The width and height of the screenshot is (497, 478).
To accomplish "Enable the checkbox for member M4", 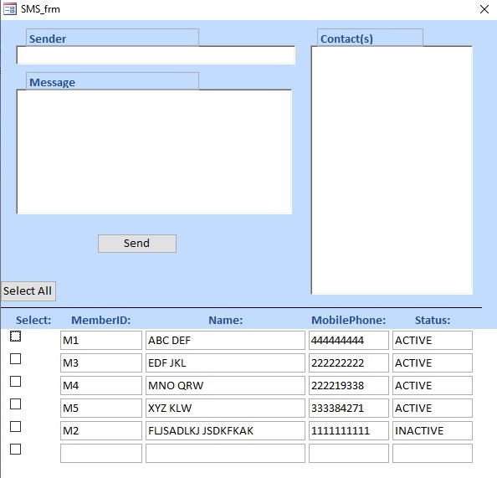I will tap(16, 381).
